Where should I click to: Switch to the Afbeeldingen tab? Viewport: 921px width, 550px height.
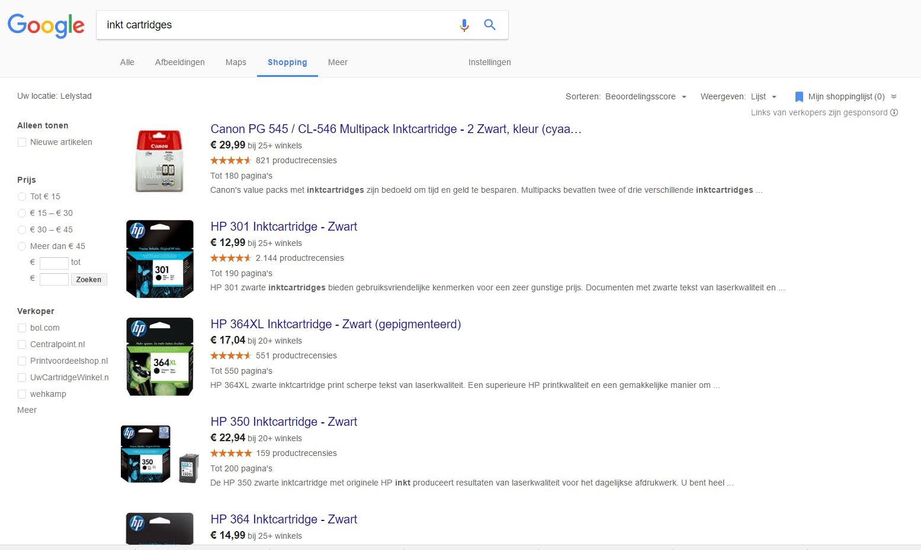click(180, 62)
